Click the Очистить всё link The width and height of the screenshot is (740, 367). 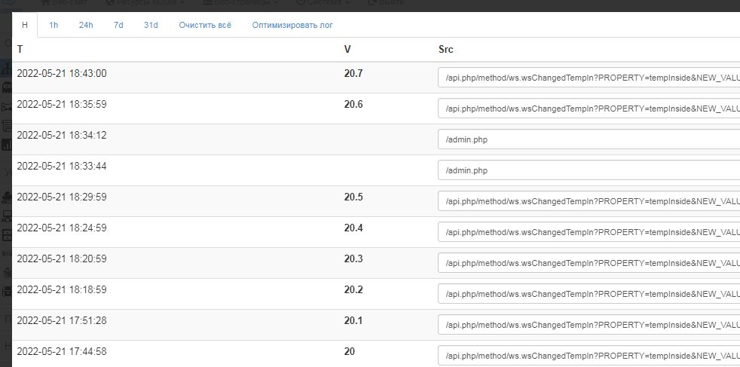[x=205, y=25]
